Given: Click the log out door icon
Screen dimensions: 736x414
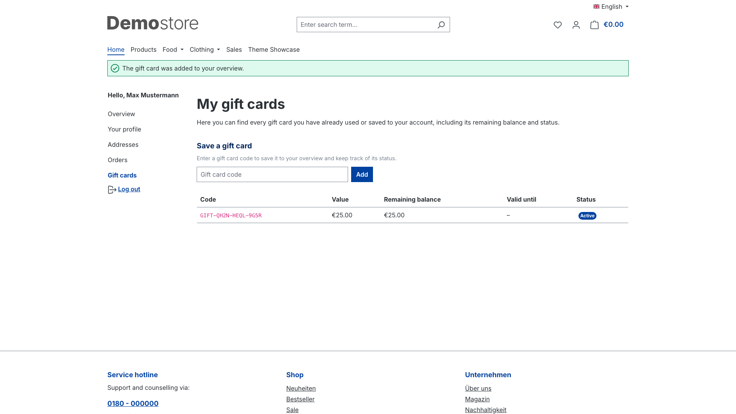Looking at the screenshot, I should 112,190.
